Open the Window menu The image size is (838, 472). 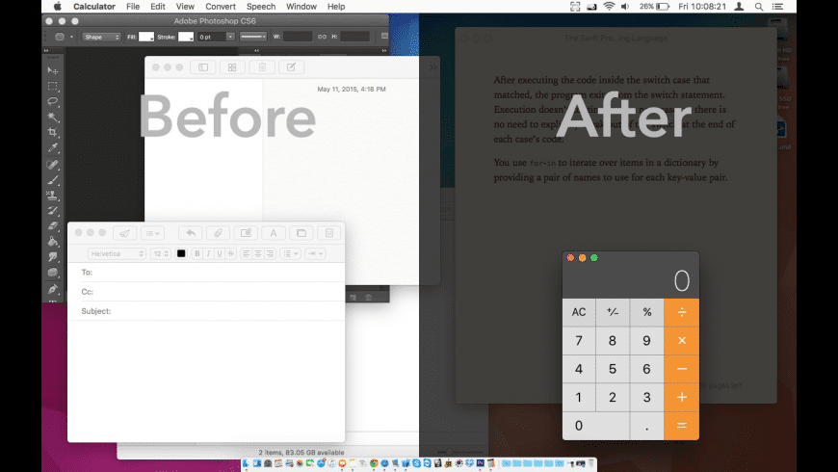pos(301,7)
